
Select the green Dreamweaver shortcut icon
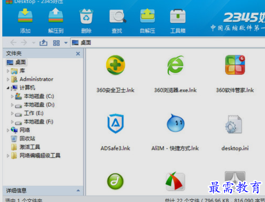pos(115,182)
